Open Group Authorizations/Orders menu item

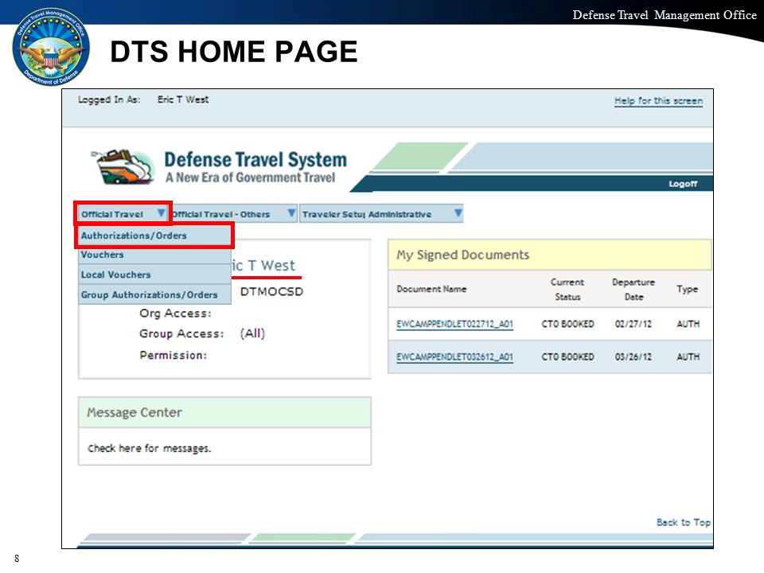(154, 294)
